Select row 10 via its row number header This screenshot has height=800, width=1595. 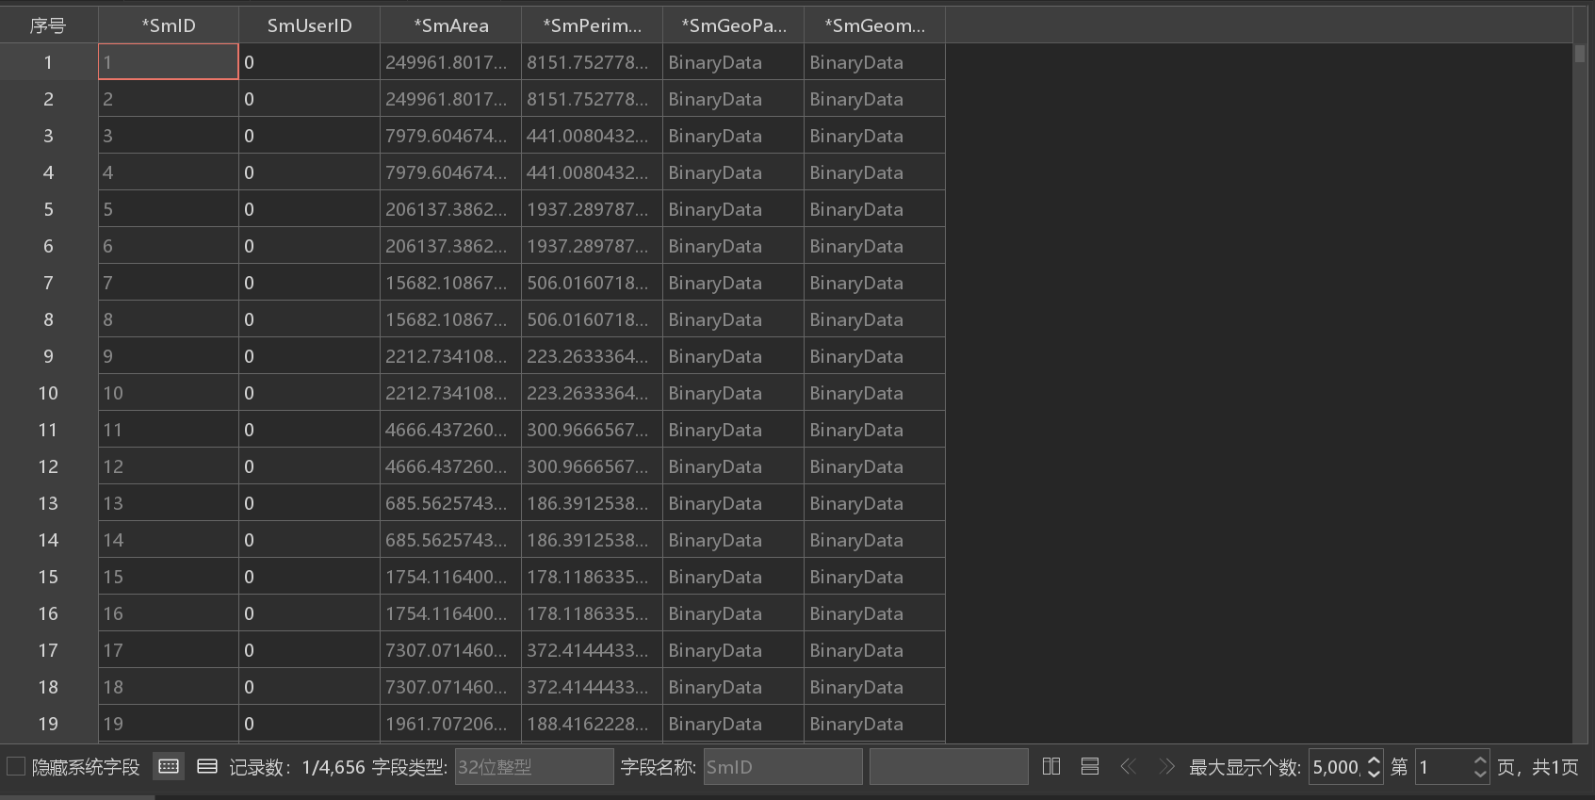click(x=48, y=393)
